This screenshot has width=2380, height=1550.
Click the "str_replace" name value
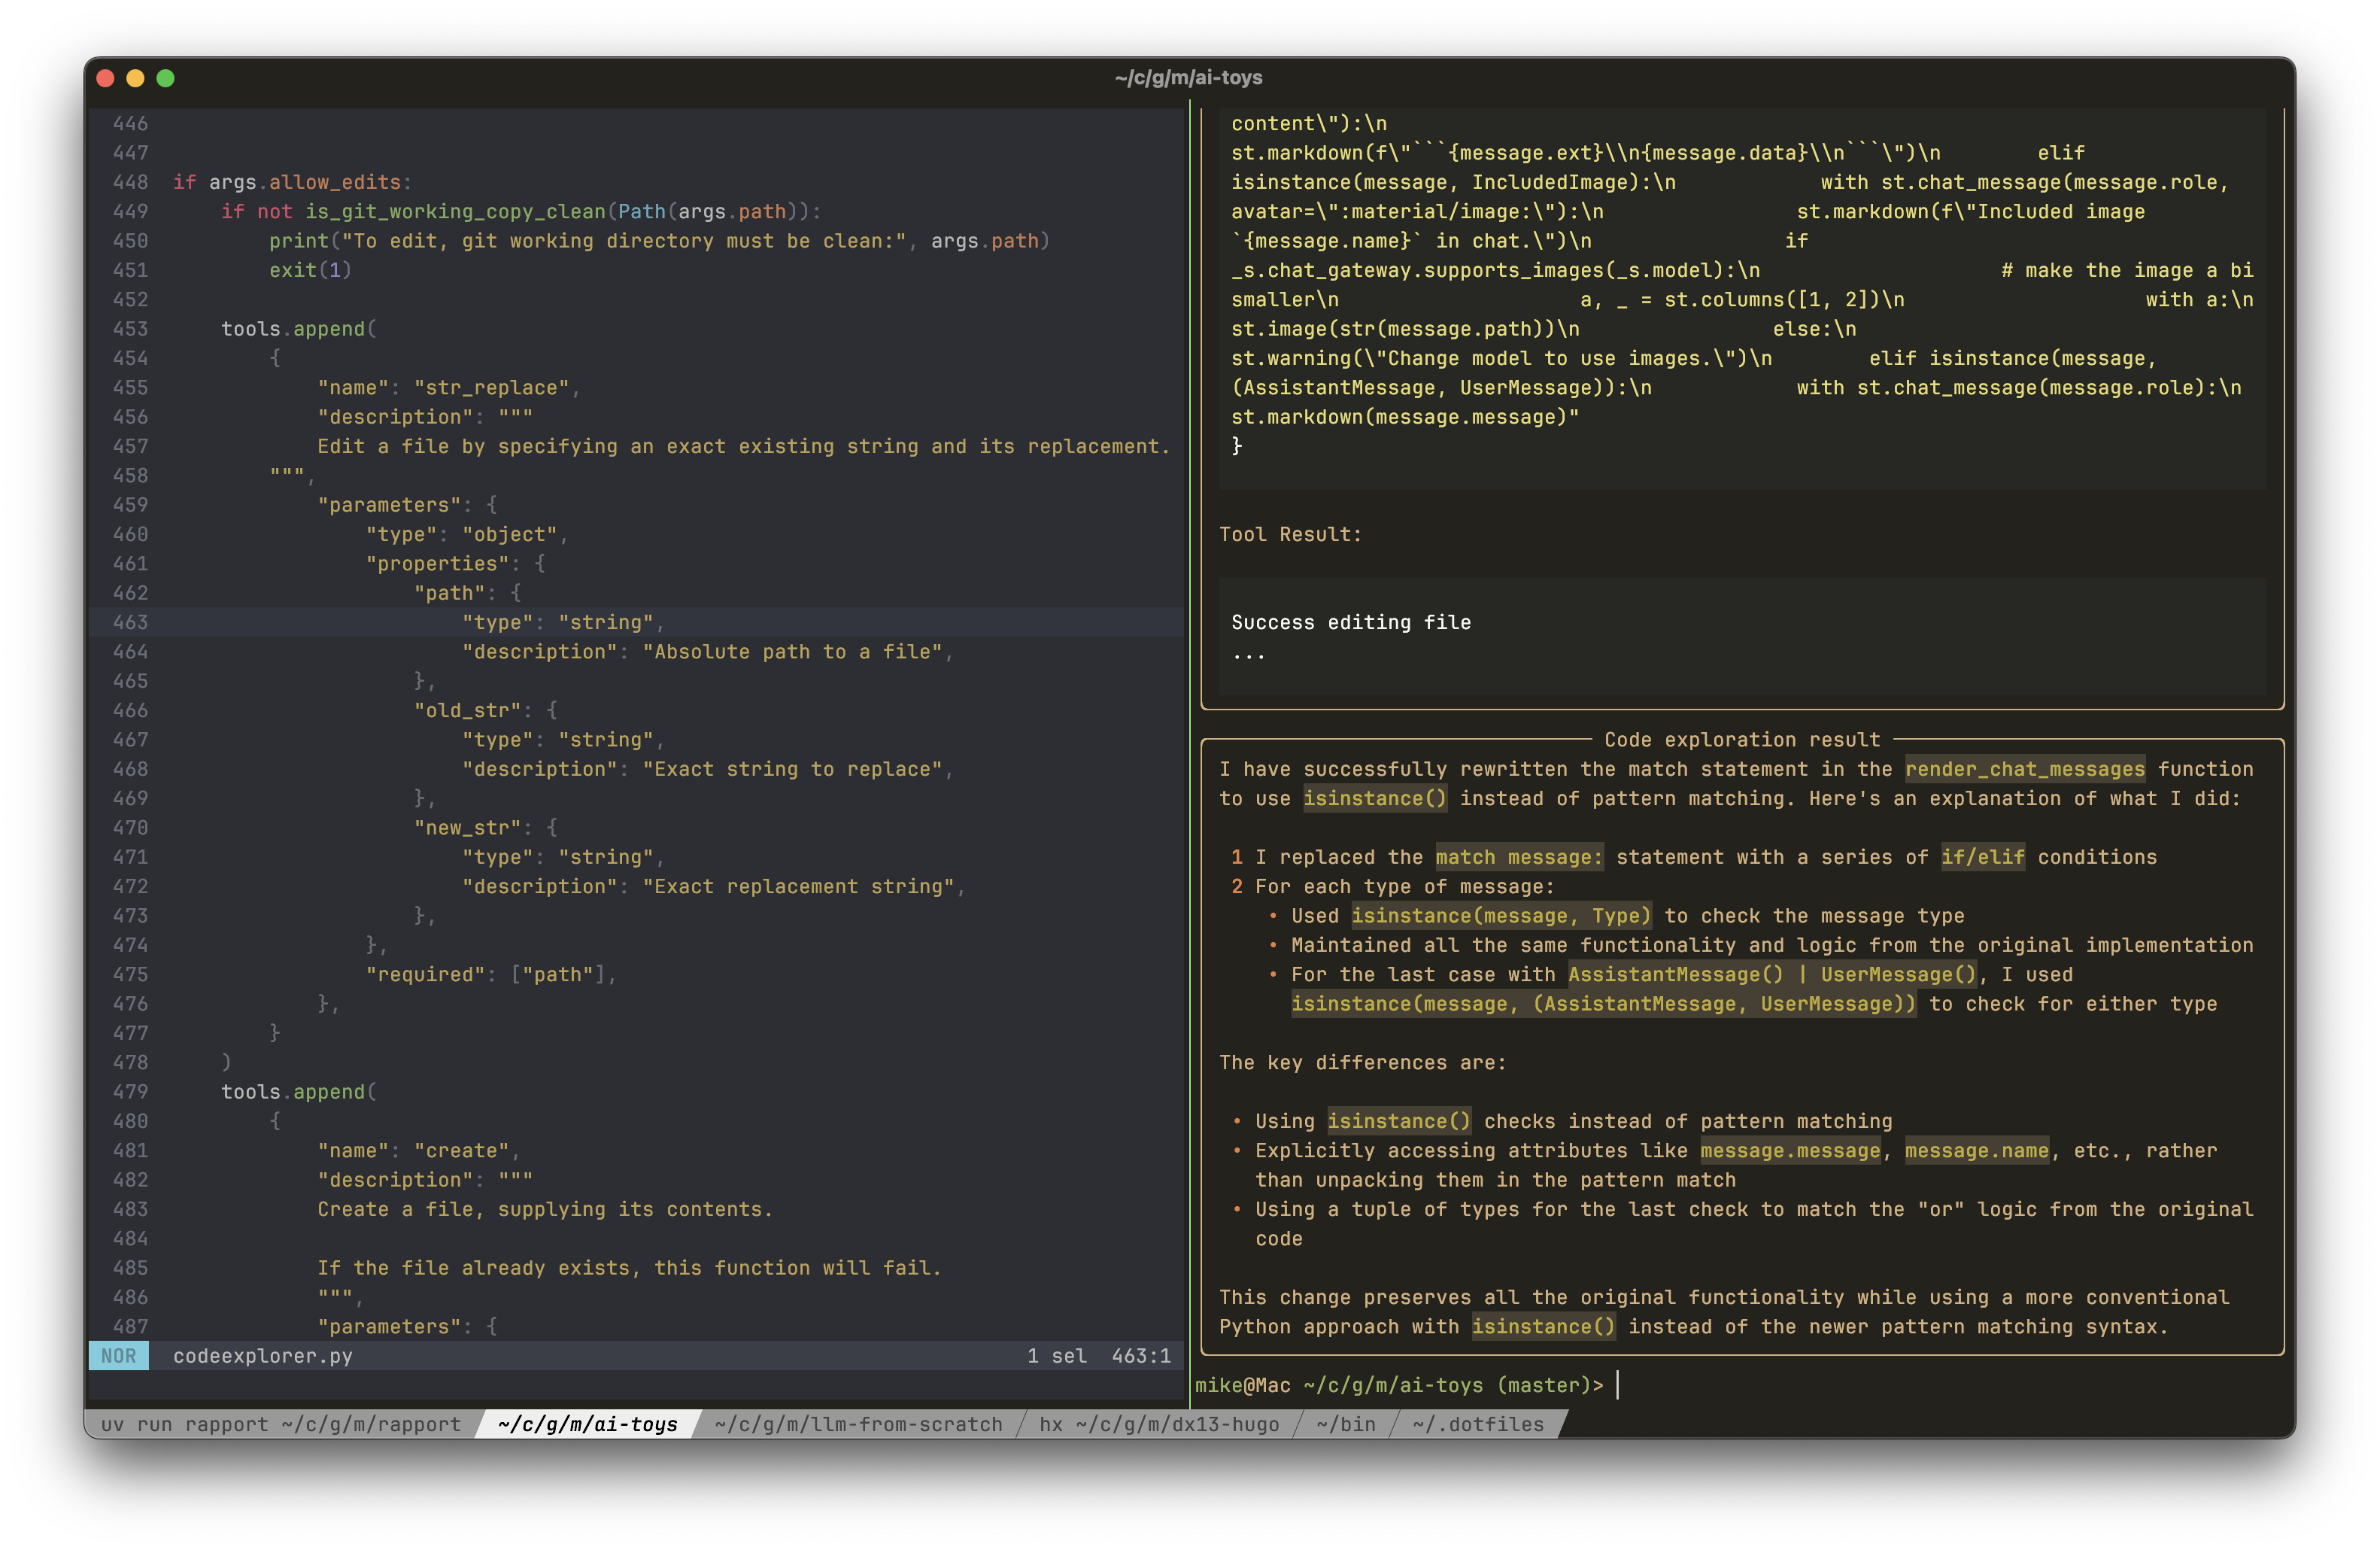point(491,388)
